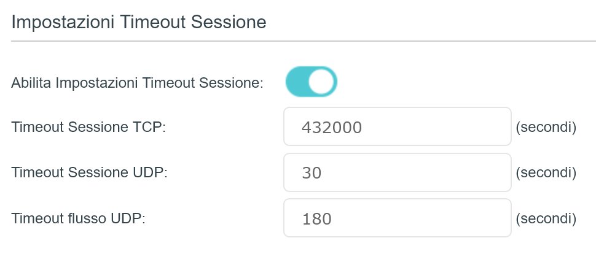Click the 432000 value text
The height and width of the screenshot is (254, 596).
coord(332,128)
